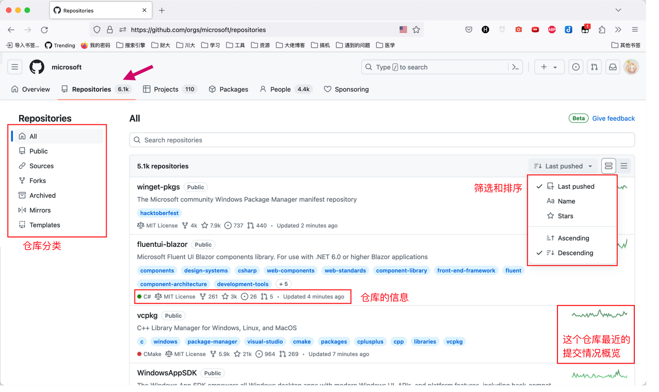Open the Trending bookmark
The image size is (659, 392).
click(60, 45)
